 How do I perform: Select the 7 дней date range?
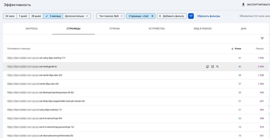coord(23,16)
